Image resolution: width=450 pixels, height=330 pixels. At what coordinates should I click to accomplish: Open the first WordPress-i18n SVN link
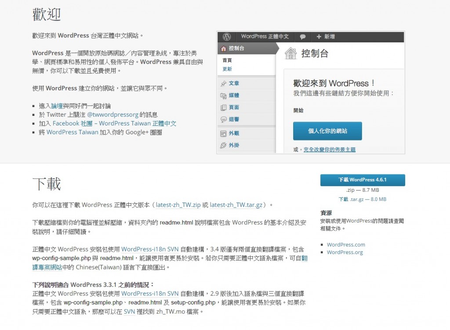click(150, 249)
